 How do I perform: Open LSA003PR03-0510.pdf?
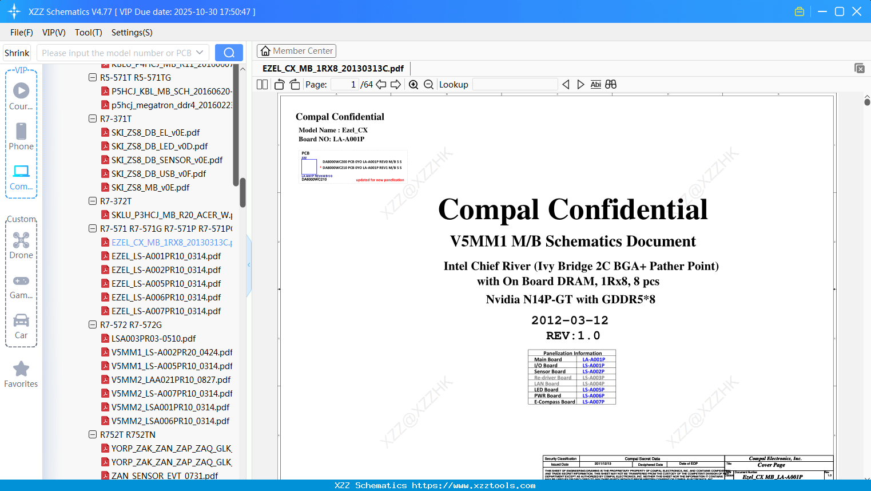tap(149, 338)
